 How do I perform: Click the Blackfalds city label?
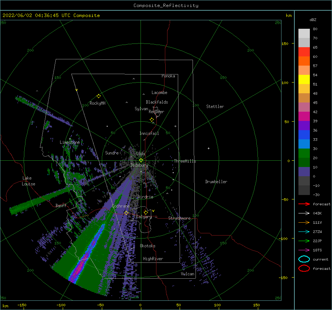pyautogui.click(x=157, y=102)
